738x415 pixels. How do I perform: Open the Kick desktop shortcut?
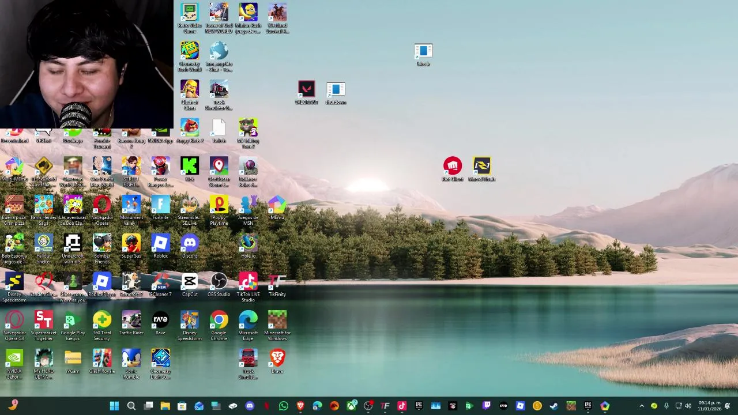(x=190, y=169)
